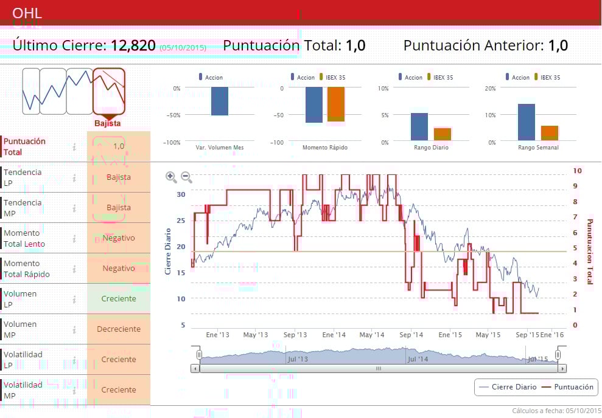
Task: Toggle IBEX 35 legend in Rango Diario chart
Action: (440, 77)
